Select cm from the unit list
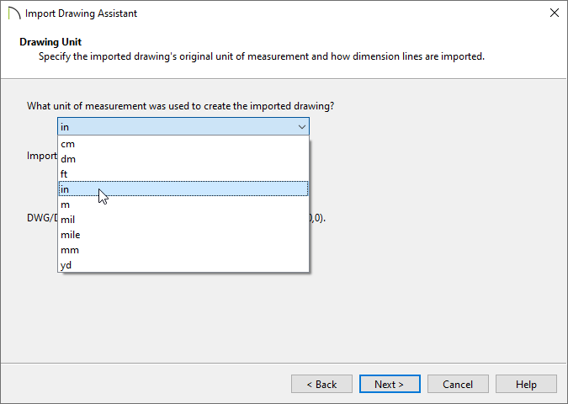Image resolution: width=568 pixels, height=404 pixels. pos(183,144)
